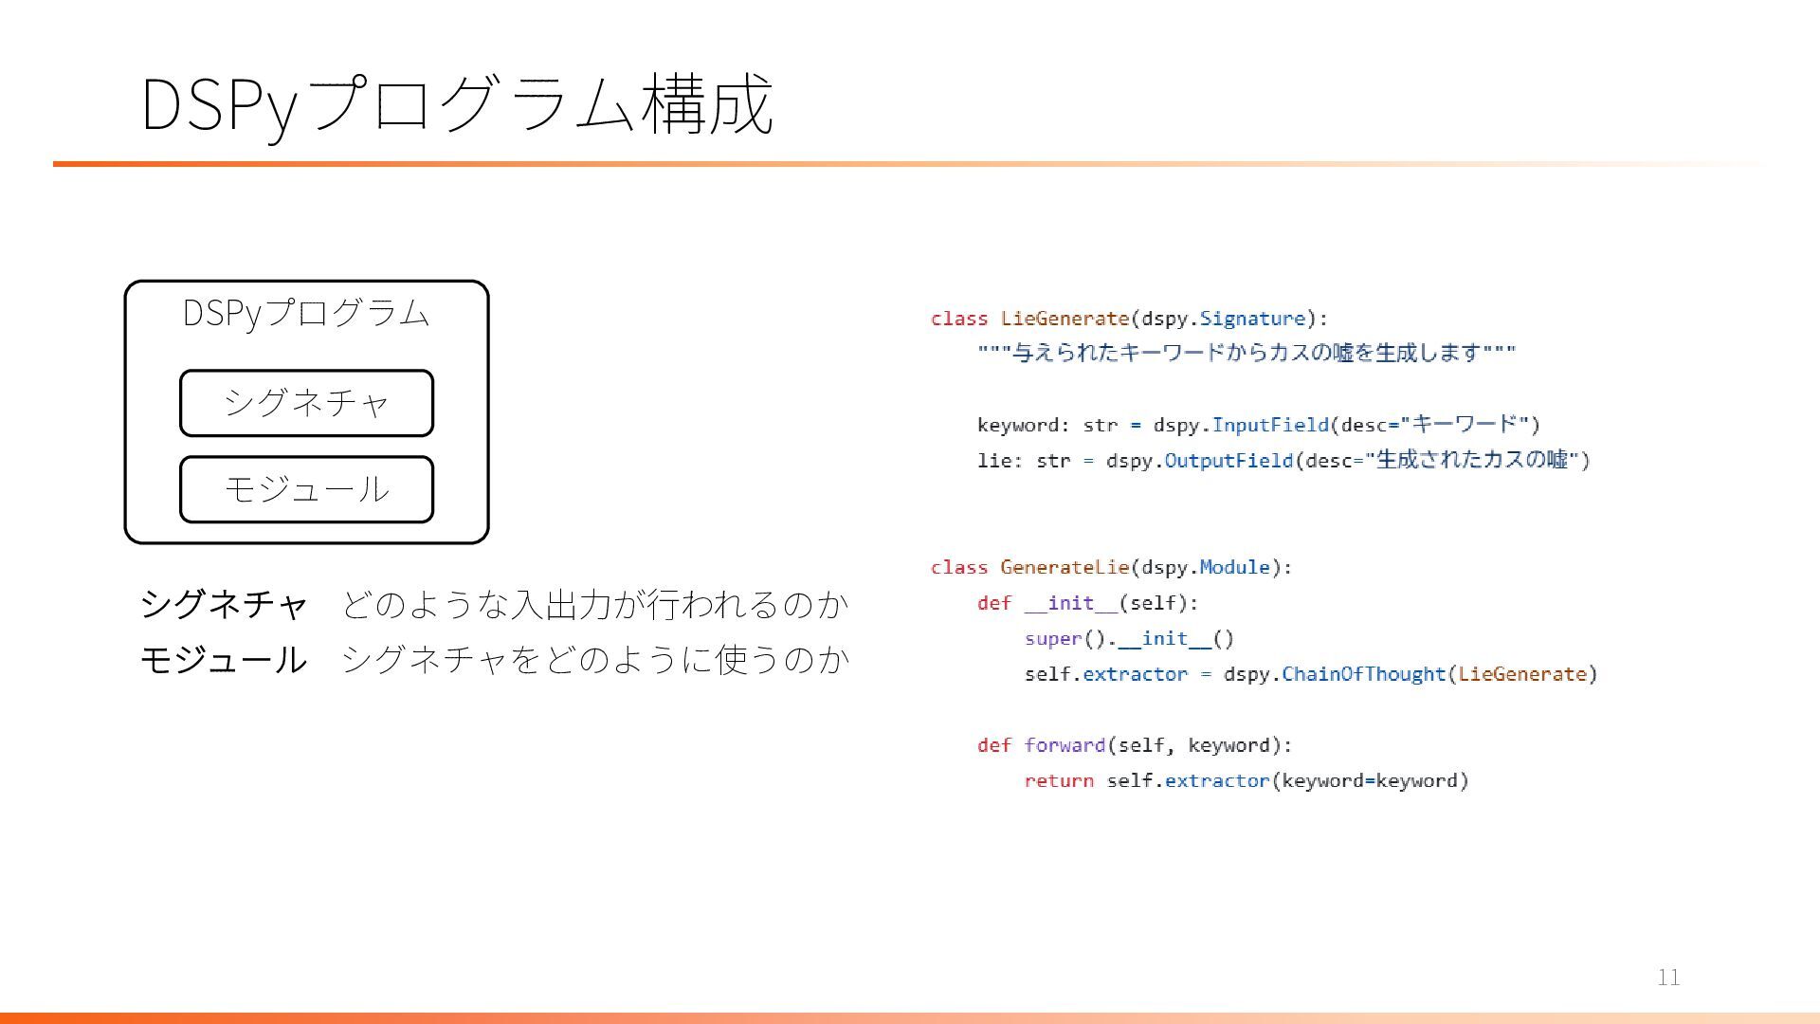Click the keyword InputField code line
Viewport: 1820px width, 1024px height.
[x=1258, y=425]
